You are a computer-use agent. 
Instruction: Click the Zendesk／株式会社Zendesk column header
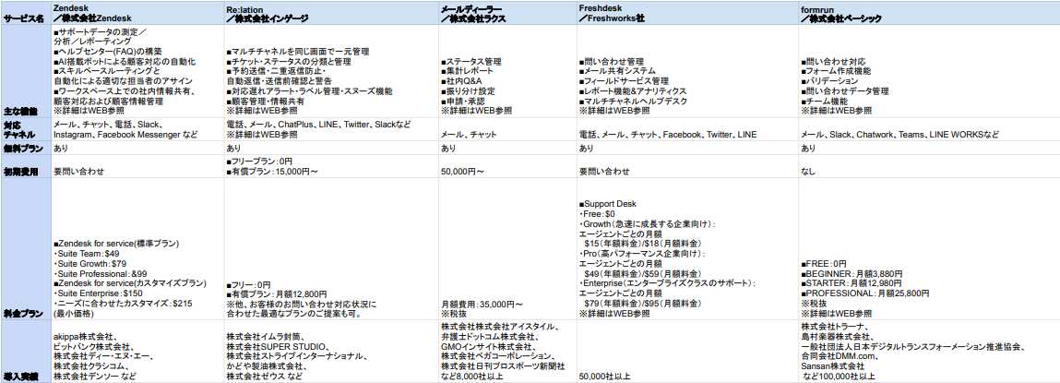coord(137,14)
